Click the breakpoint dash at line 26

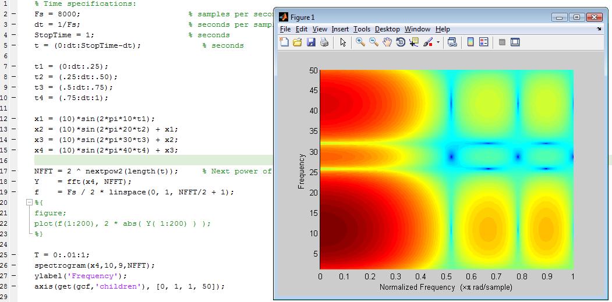tap(14, 265)
